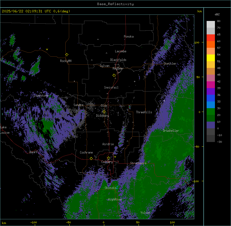Click the Okotoks label

point(110,188)
